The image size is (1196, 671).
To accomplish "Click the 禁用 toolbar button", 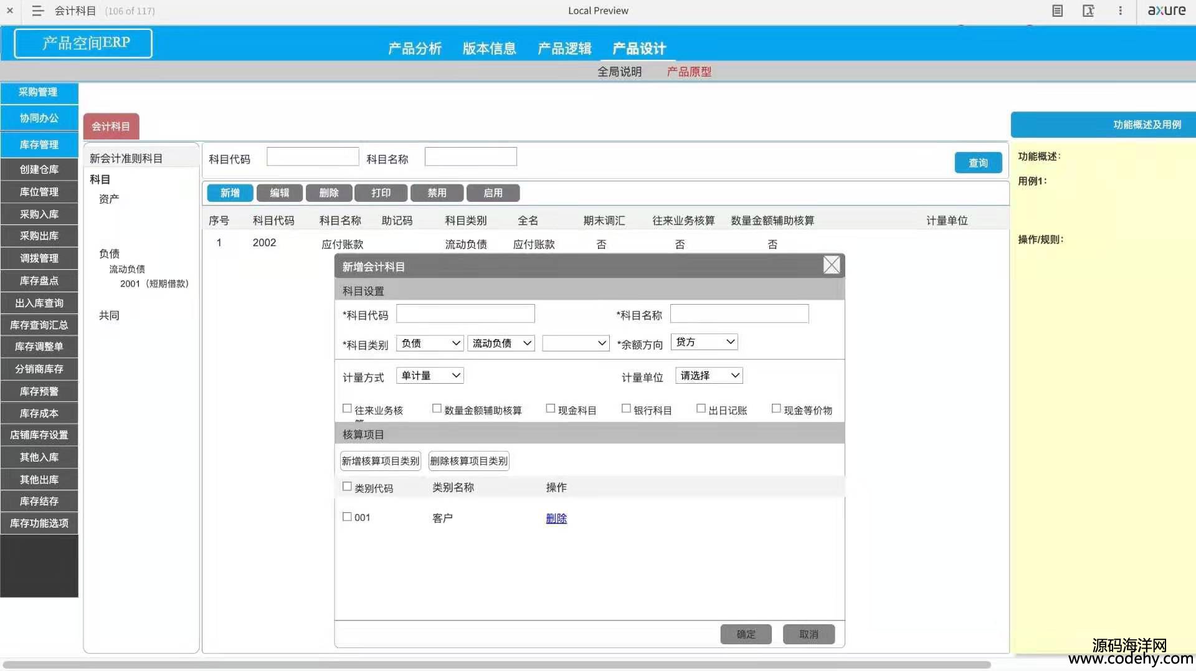I will [437, 193].
